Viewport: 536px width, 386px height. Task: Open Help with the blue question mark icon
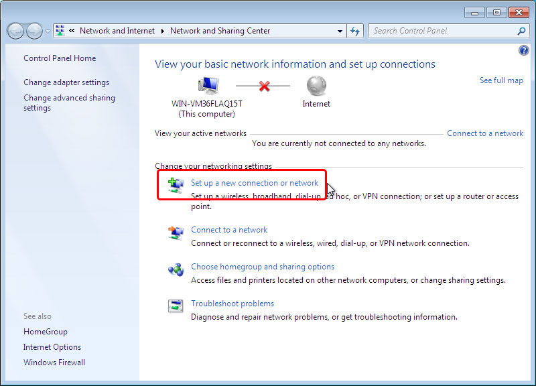point(524,51)
